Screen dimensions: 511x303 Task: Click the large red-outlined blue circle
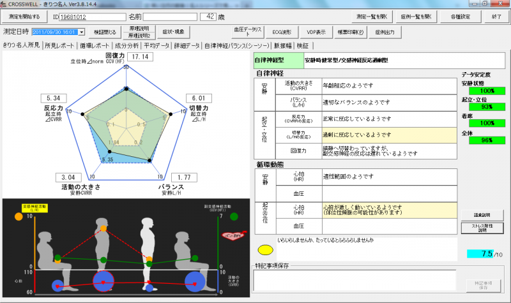102,280
